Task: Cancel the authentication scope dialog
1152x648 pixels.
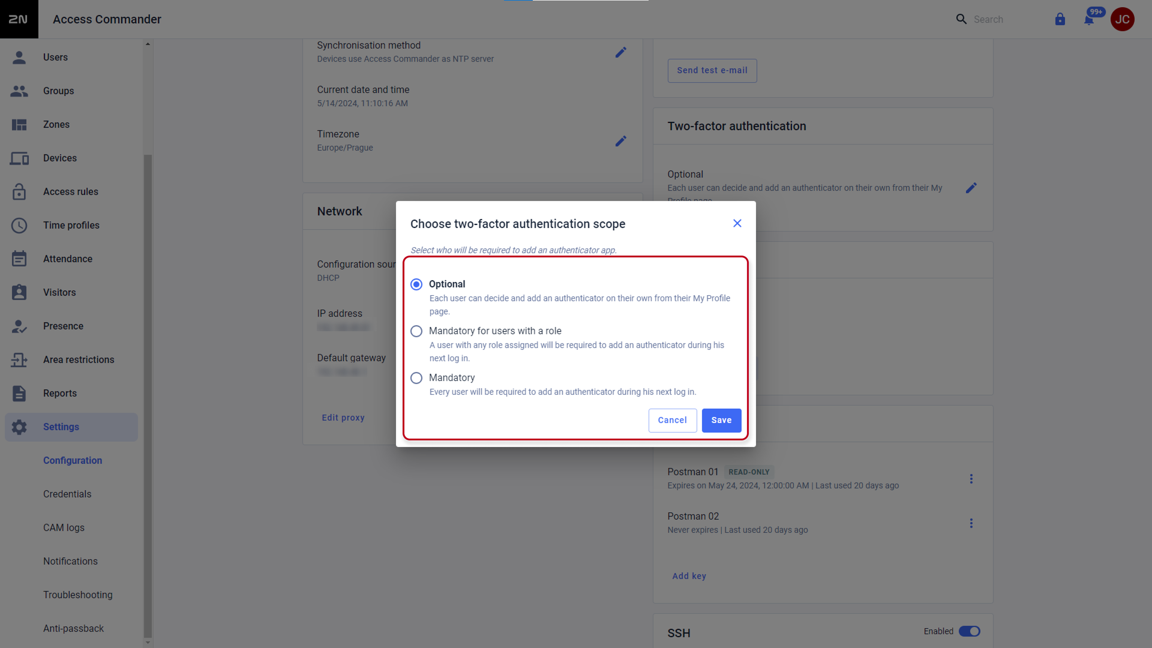Action: (672, 420)
